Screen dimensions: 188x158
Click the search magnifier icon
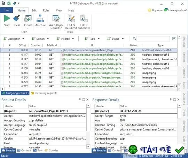134,39
